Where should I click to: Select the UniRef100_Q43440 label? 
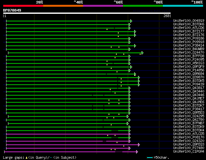click(x=189, y=92)
